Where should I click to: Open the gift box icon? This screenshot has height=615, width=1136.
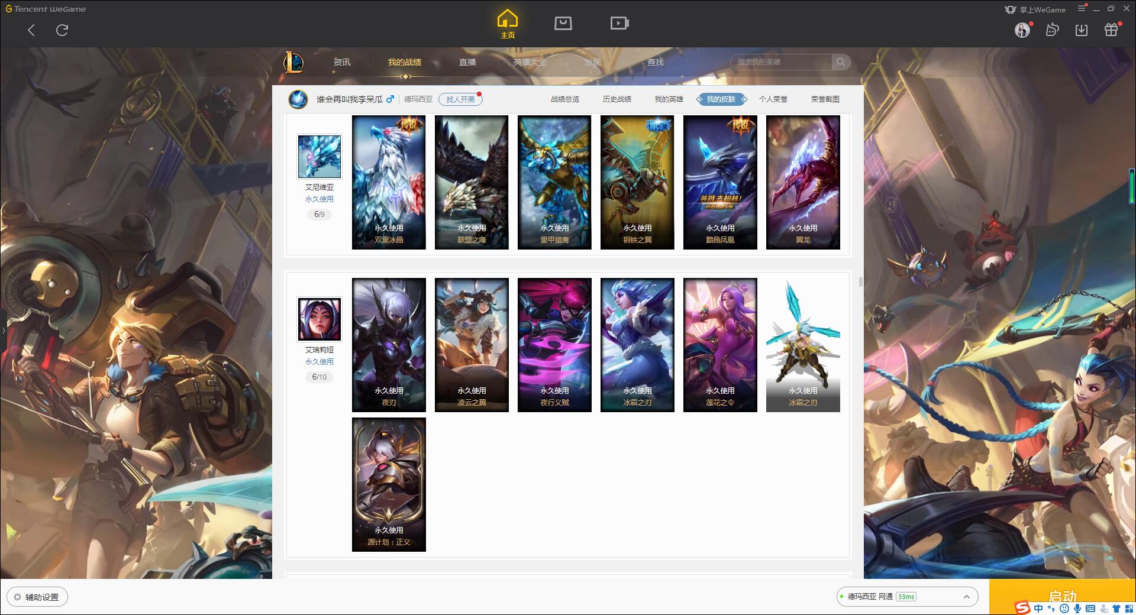[1111, 30]
